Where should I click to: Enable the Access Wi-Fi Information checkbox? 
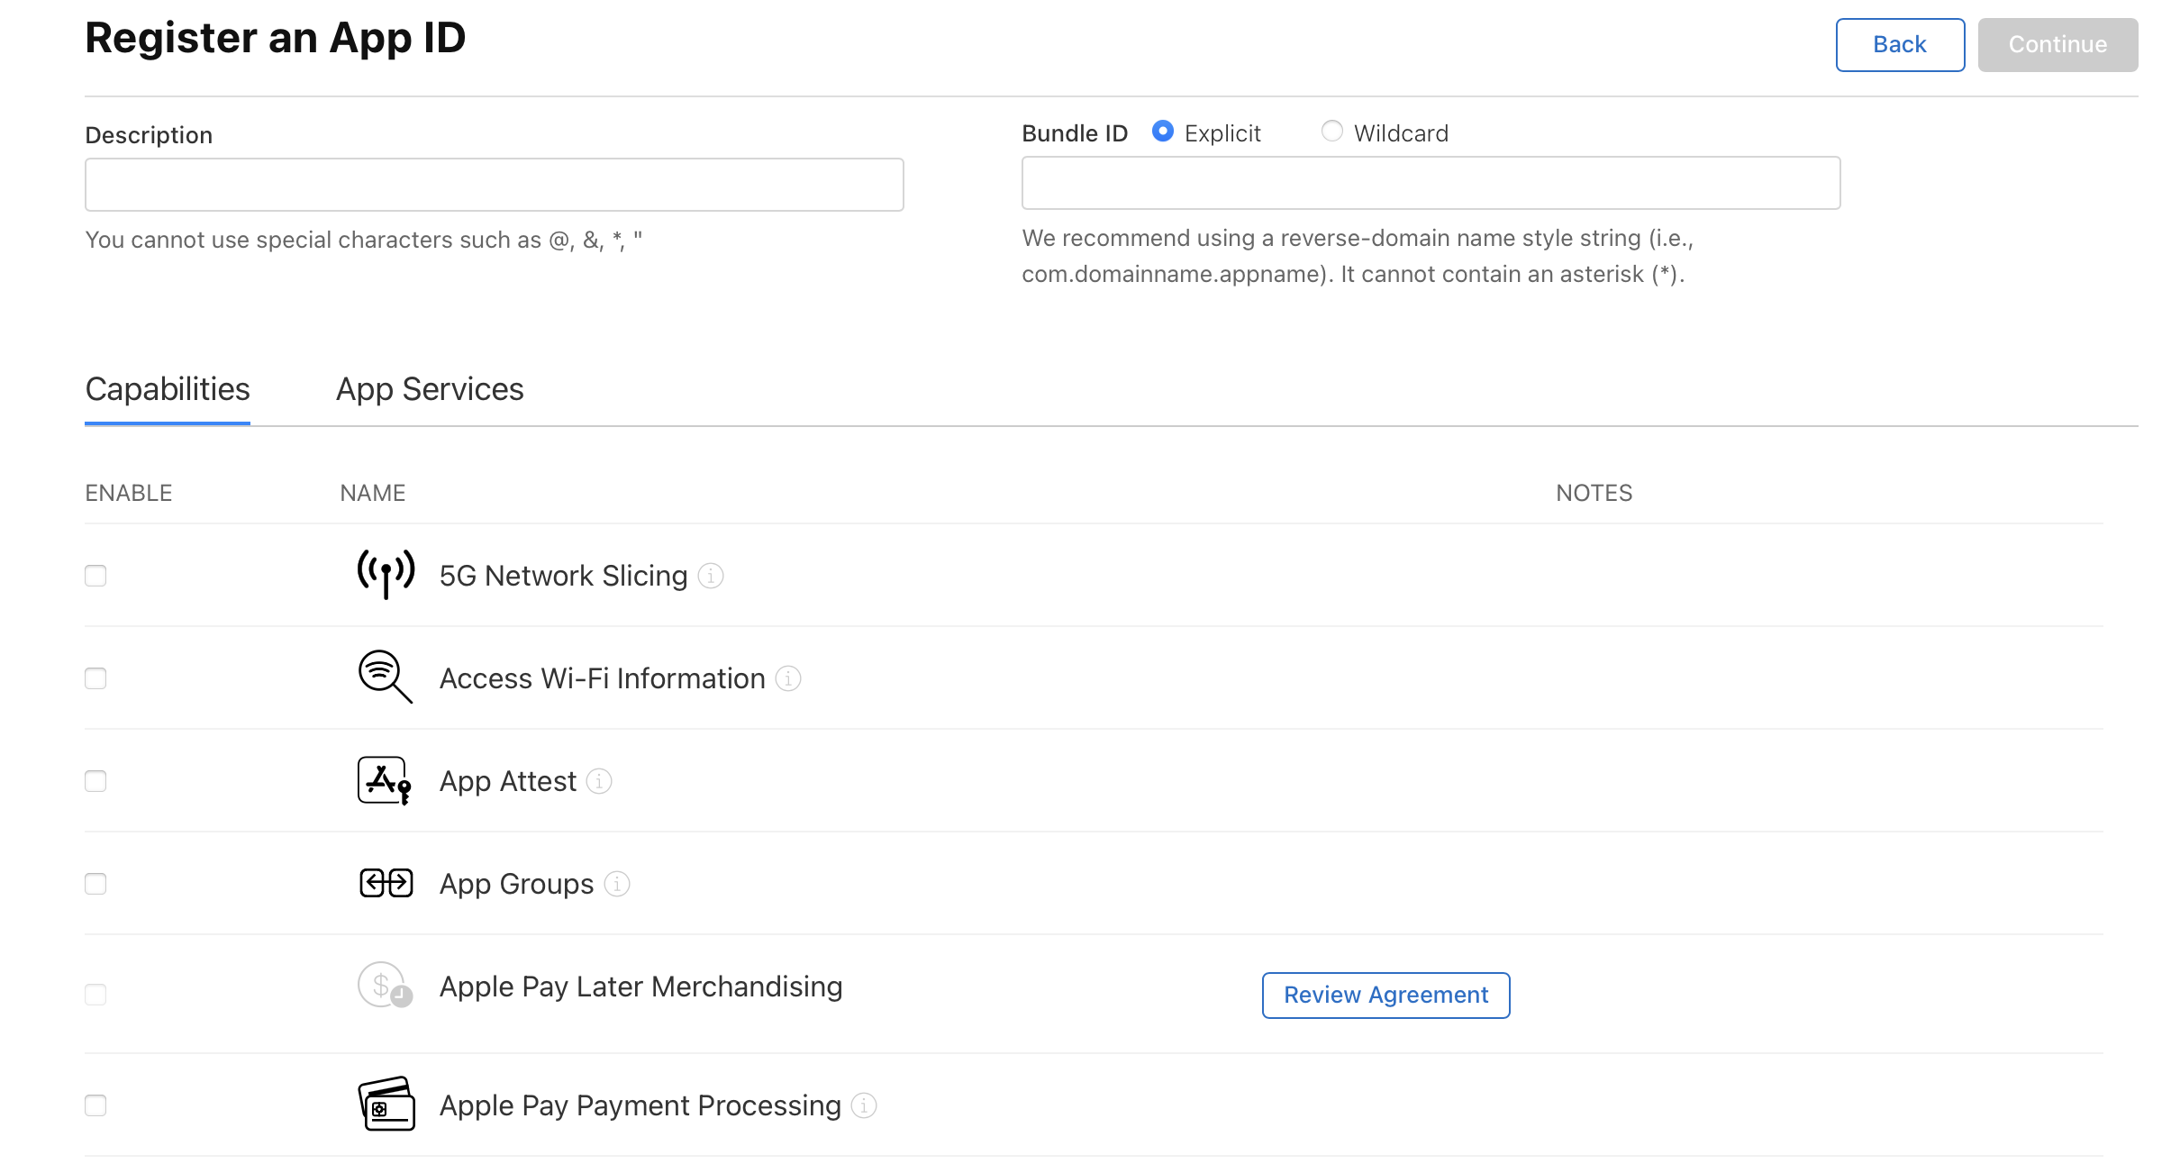pyautogui.click(x=96, y=676)
